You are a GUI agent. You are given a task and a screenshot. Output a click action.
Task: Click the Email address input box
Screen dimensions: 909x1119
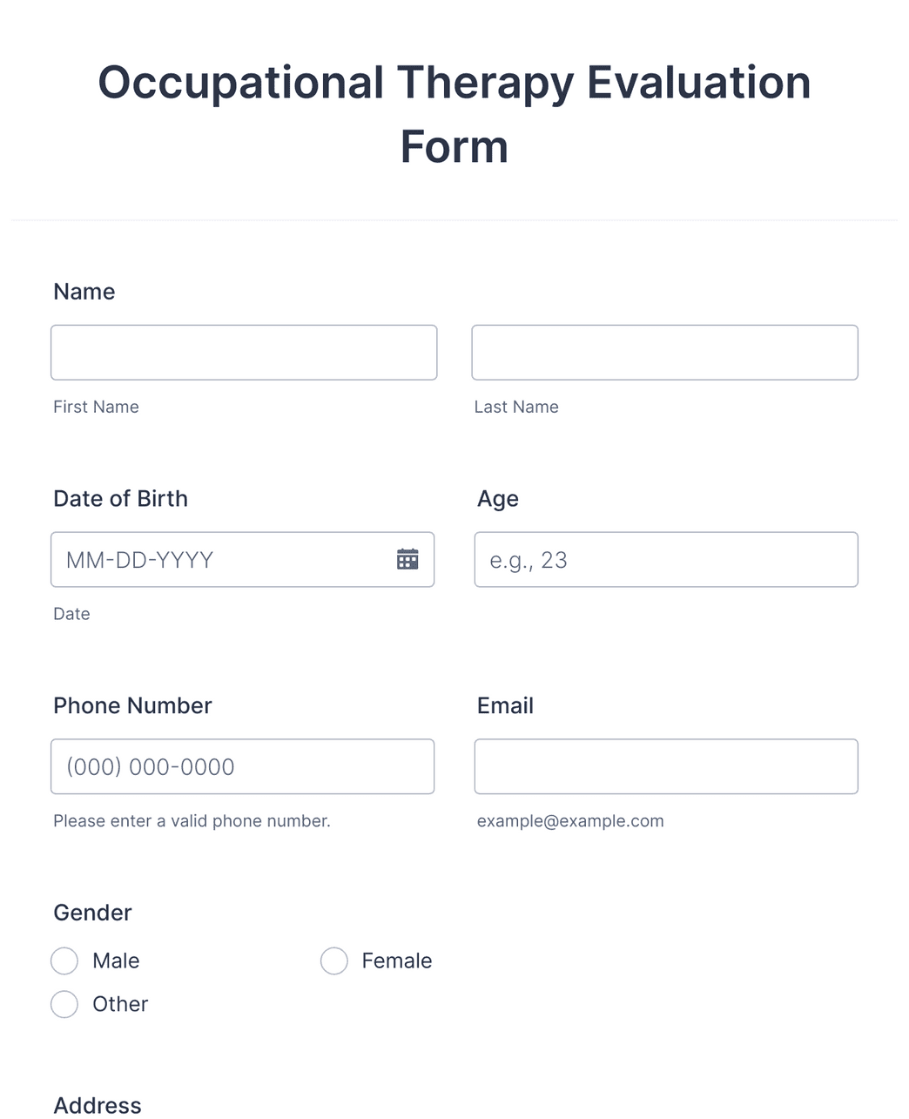click(666, 766)
